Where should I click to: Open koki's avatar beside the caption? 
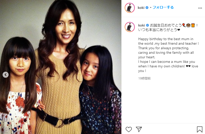[130, 27]
